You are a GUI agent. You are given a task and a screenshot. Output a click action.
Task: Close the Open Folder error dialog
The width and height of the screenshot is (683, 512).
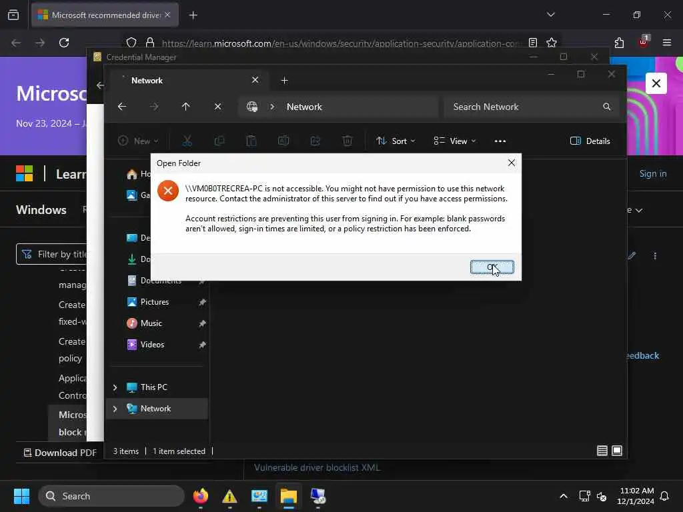click(512, 163)
